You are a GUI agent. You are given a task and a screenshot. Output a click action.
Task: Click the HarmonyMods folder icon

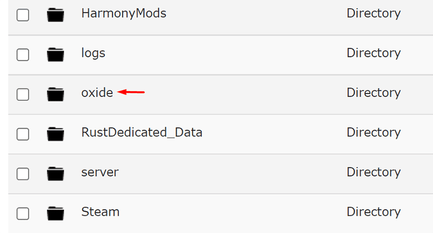coord(55,15)
